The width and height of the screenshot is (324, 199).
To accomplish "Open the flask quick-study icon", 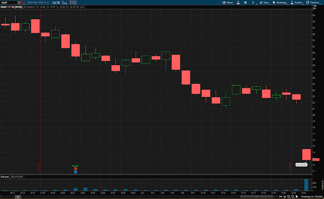I will pyautogui.click(x=238, y=3).
